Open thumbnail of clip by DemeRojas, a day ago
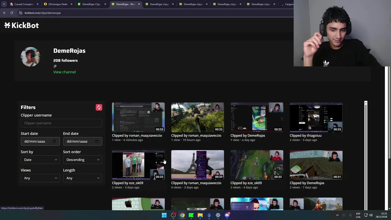 [257, 117]
